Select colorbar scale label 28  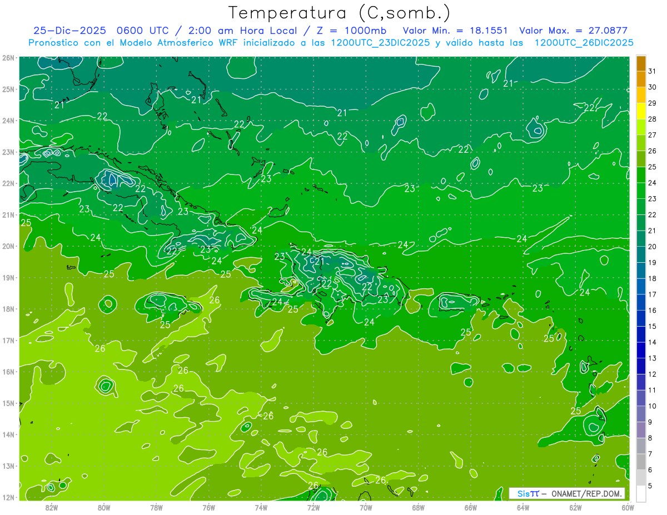coord(652,119)
